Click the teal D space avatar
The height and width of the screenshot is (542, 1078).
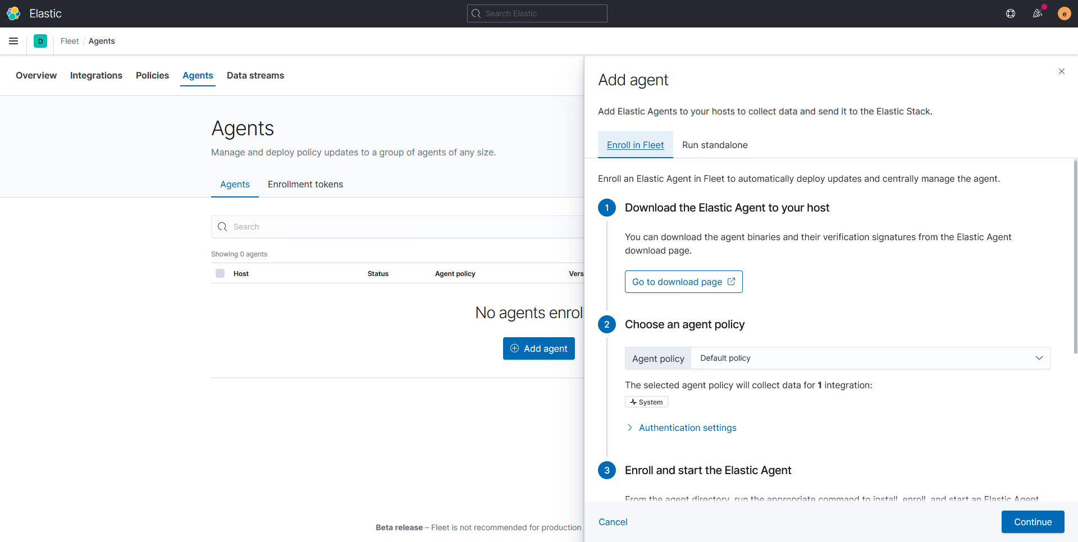pos(40,40)
